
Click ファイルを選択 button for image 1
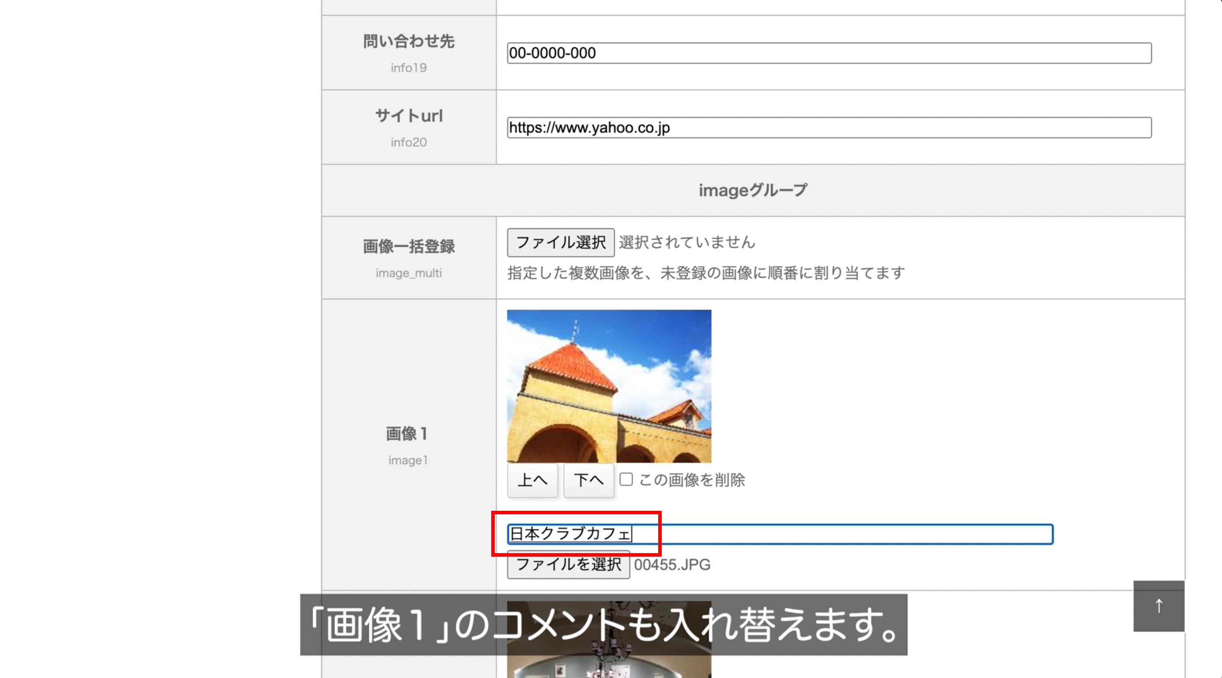click(x=568, y=565)
